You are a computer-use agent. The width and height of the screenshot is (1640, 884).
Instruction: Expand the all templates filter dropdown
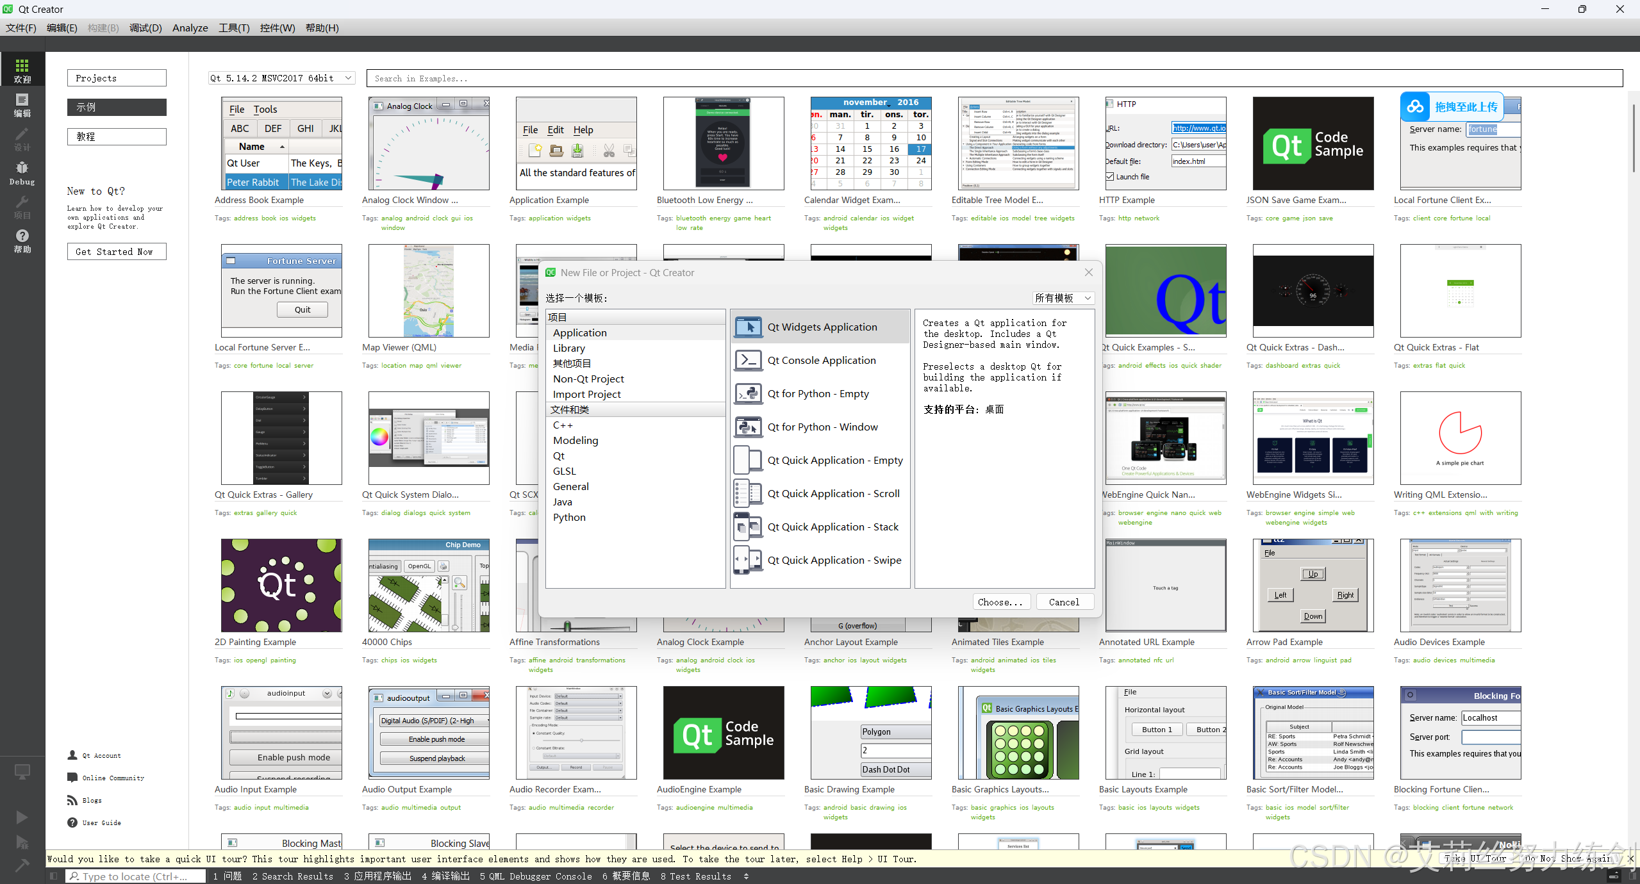click(1063, 298)
